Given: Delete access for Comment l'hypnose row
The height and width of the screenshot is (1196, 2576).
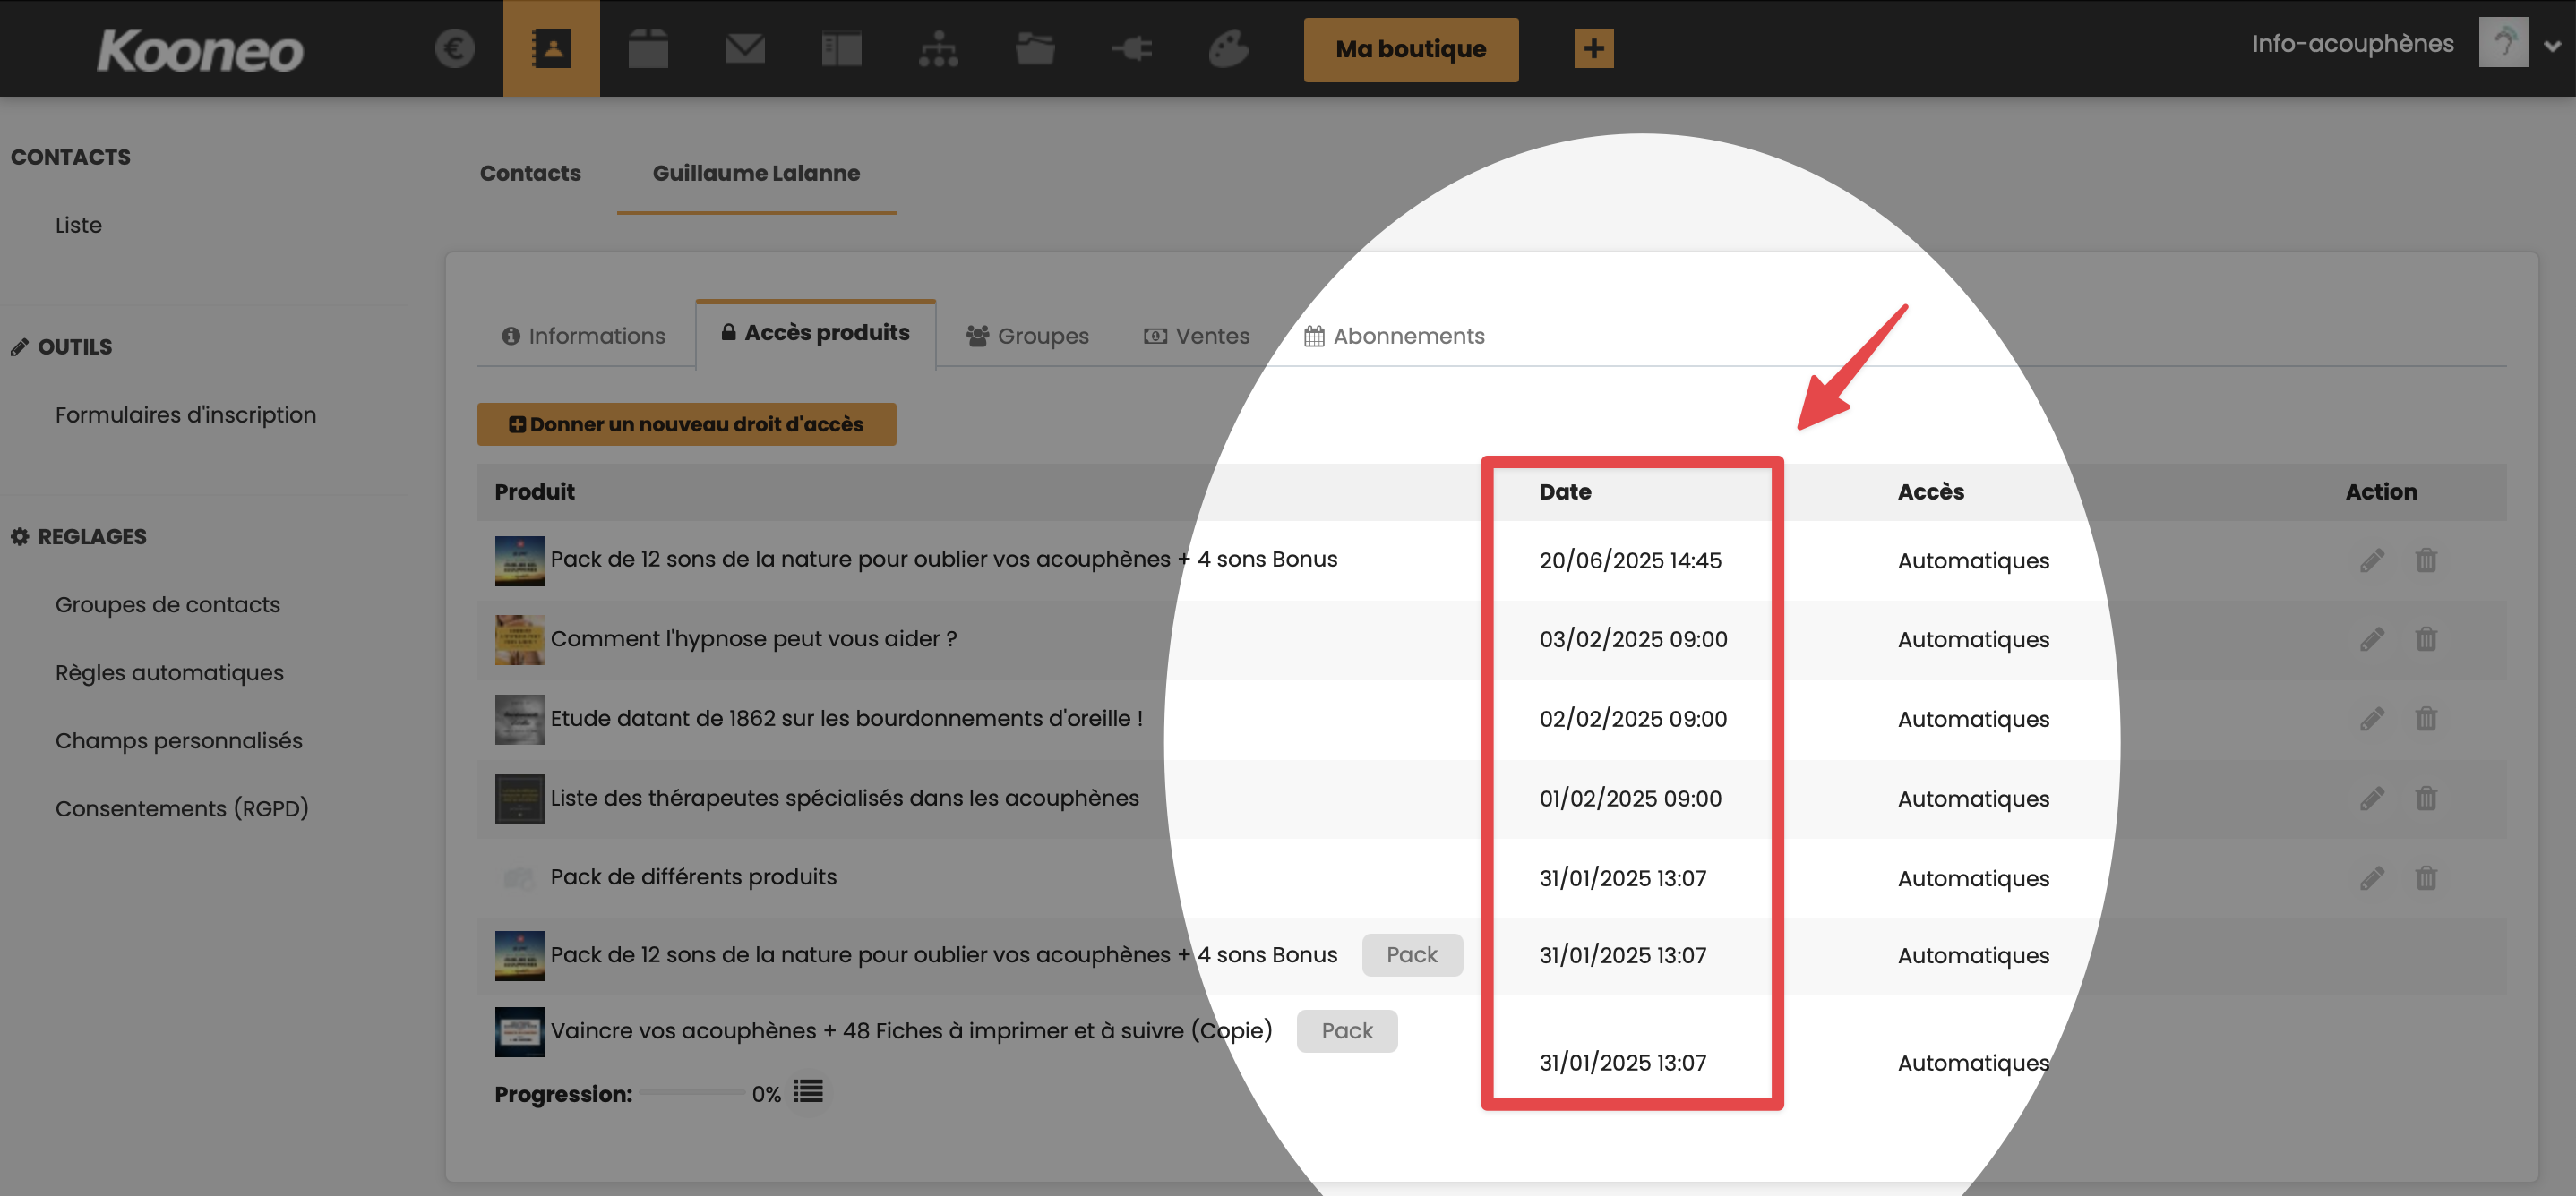Looking at the screenshot, I should (2426, 639).
